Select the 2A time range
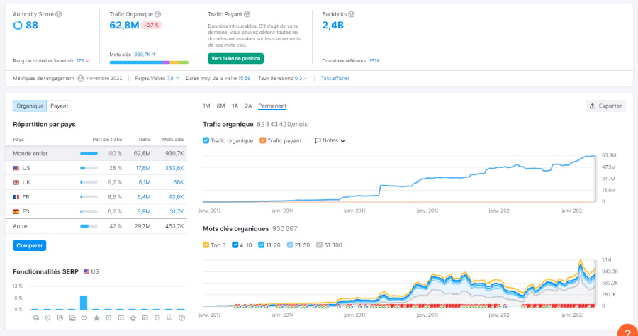This screenshot has height=336, width=638. (x=248, y=106)
